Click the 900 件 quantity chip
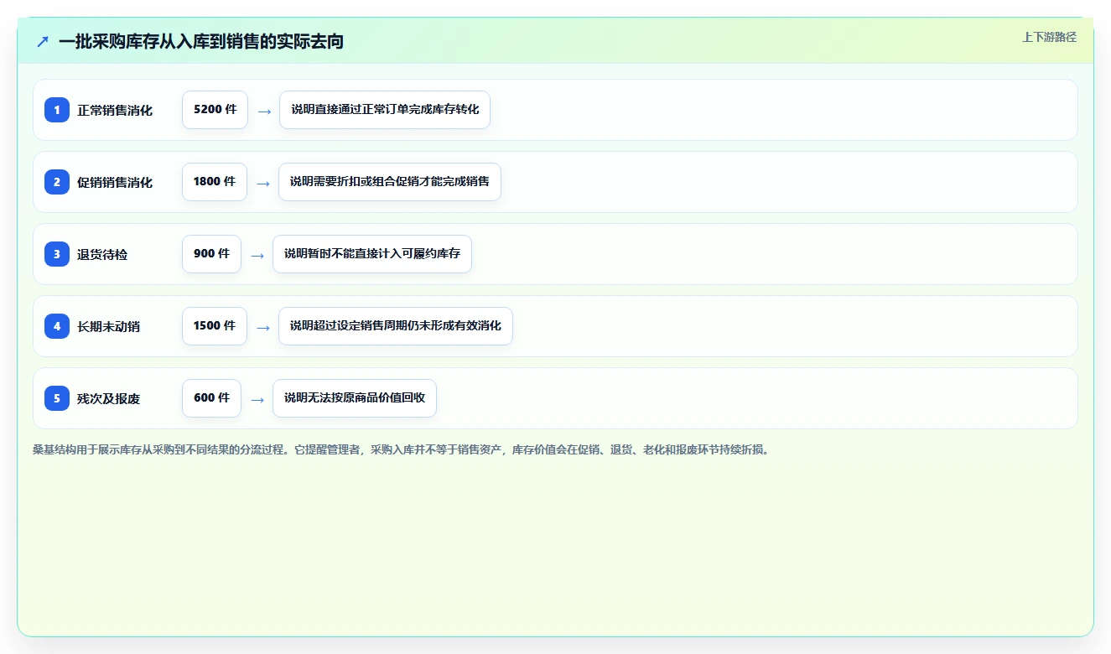Viewport: 1111px width, 654px height. (x=211, y=253)
